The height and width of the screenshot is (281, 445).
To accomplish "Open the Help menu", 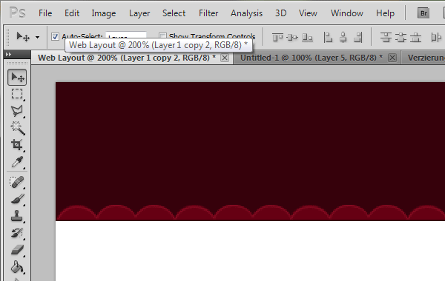I will click(x=385, y=13).
